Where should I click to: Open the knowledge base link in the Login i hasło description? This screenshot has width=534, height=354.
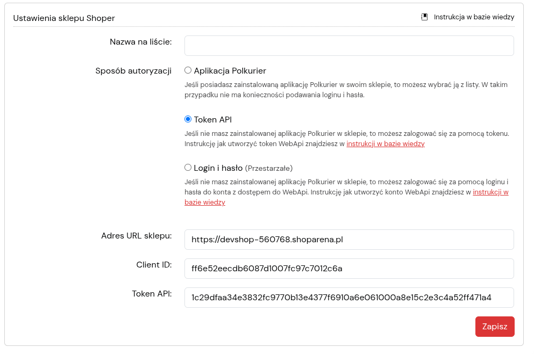[x=490, y=192]
